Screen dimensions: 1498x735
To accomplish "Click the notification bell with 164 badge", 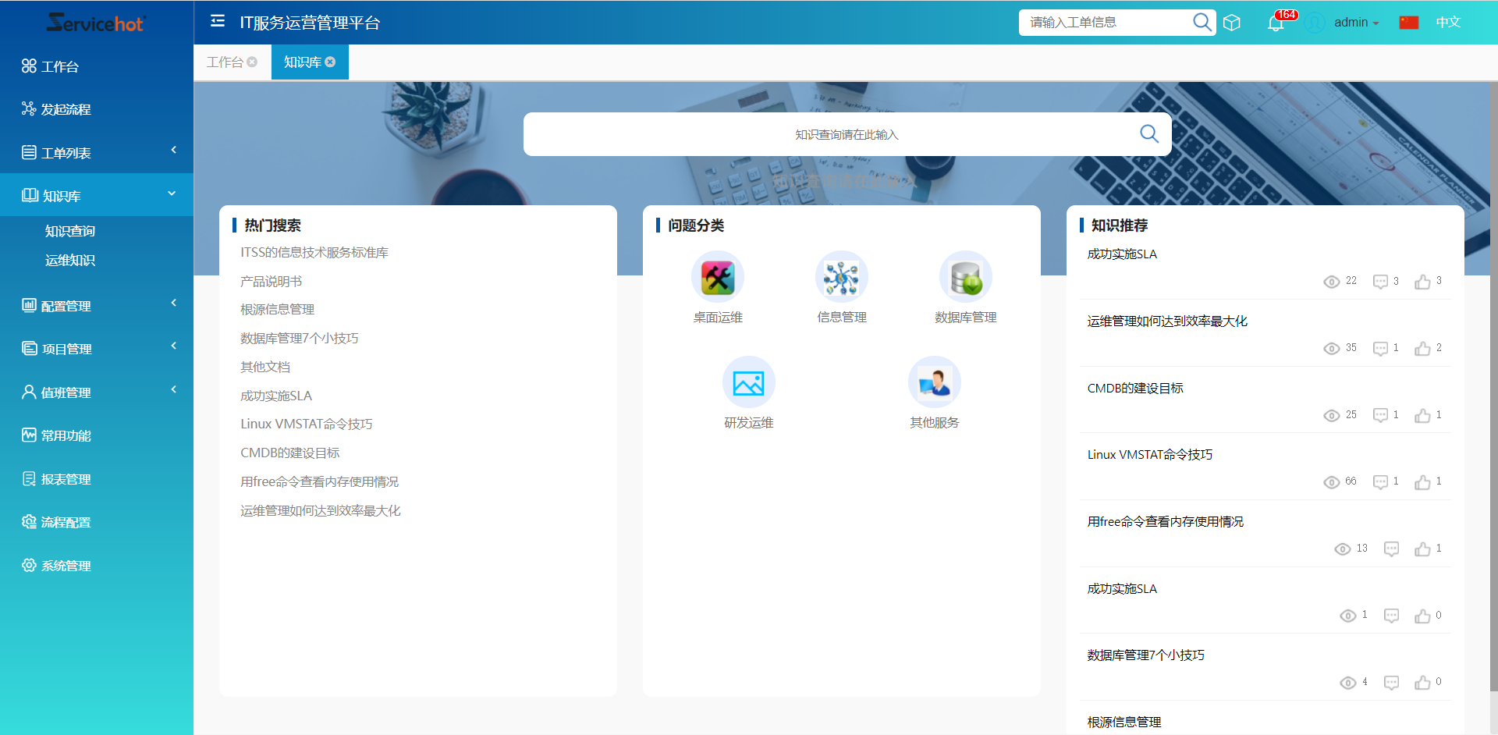I will tap(1276, 23).
